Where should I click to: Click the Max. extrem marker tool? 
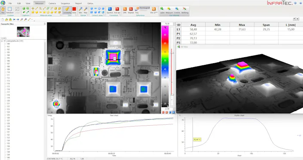86,10
